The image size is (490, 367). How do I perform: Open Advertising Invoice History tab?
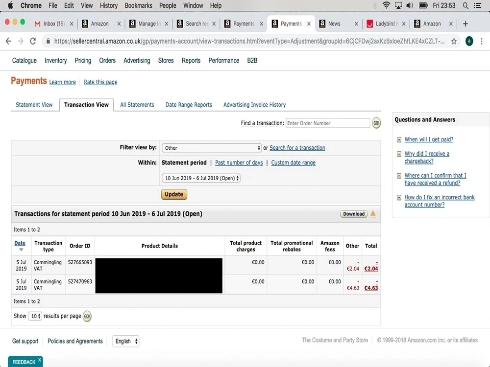[254, 105]
